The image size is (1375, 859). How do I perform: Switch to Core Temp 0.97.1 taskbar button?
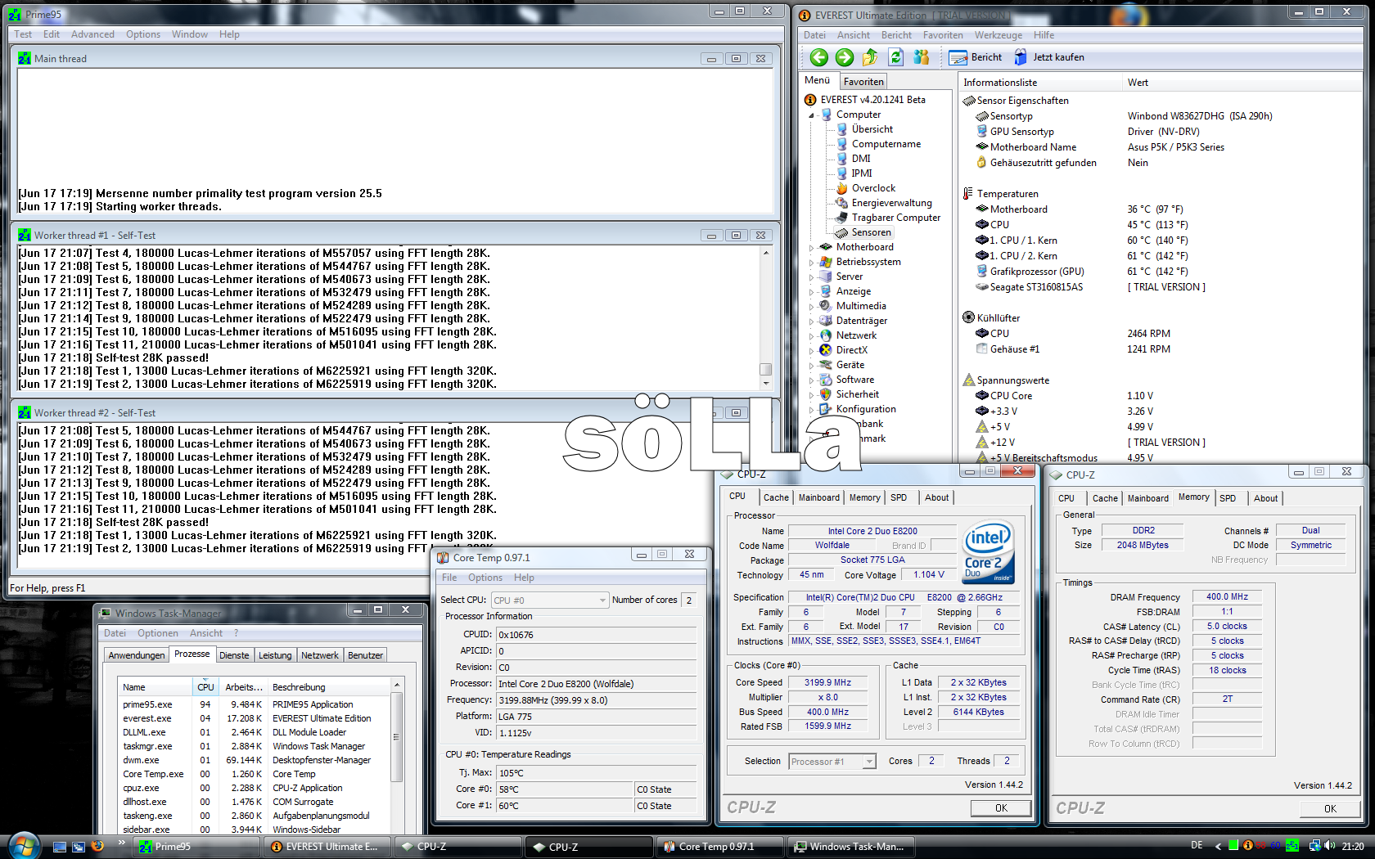click(x=720, y=847)
